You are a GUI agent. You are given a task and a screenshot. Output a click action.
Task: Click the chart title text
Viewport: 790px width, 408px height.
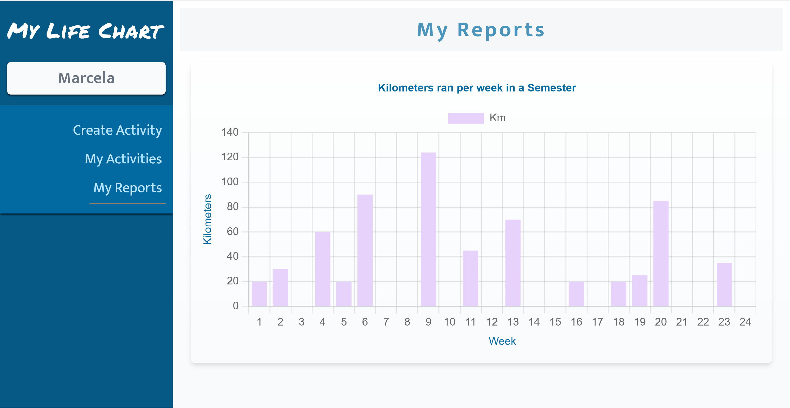click(477, 88)
